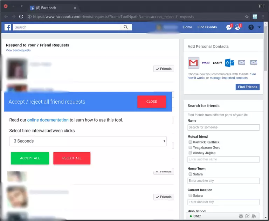Open the Messenger notifications icon
Screen dimensions: 269x221
coord(229,27)
